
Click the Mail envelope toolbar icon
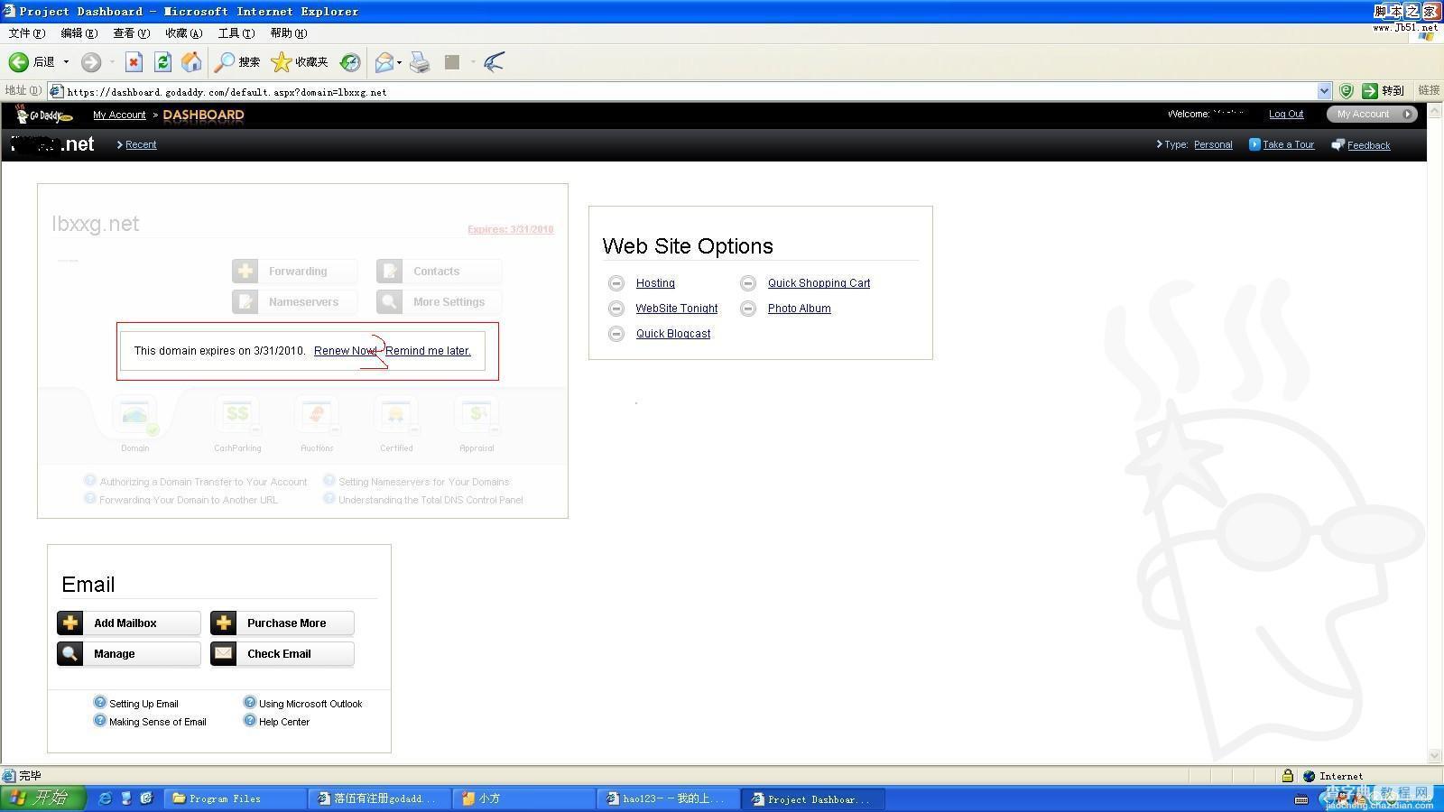[x=384, y=61]
